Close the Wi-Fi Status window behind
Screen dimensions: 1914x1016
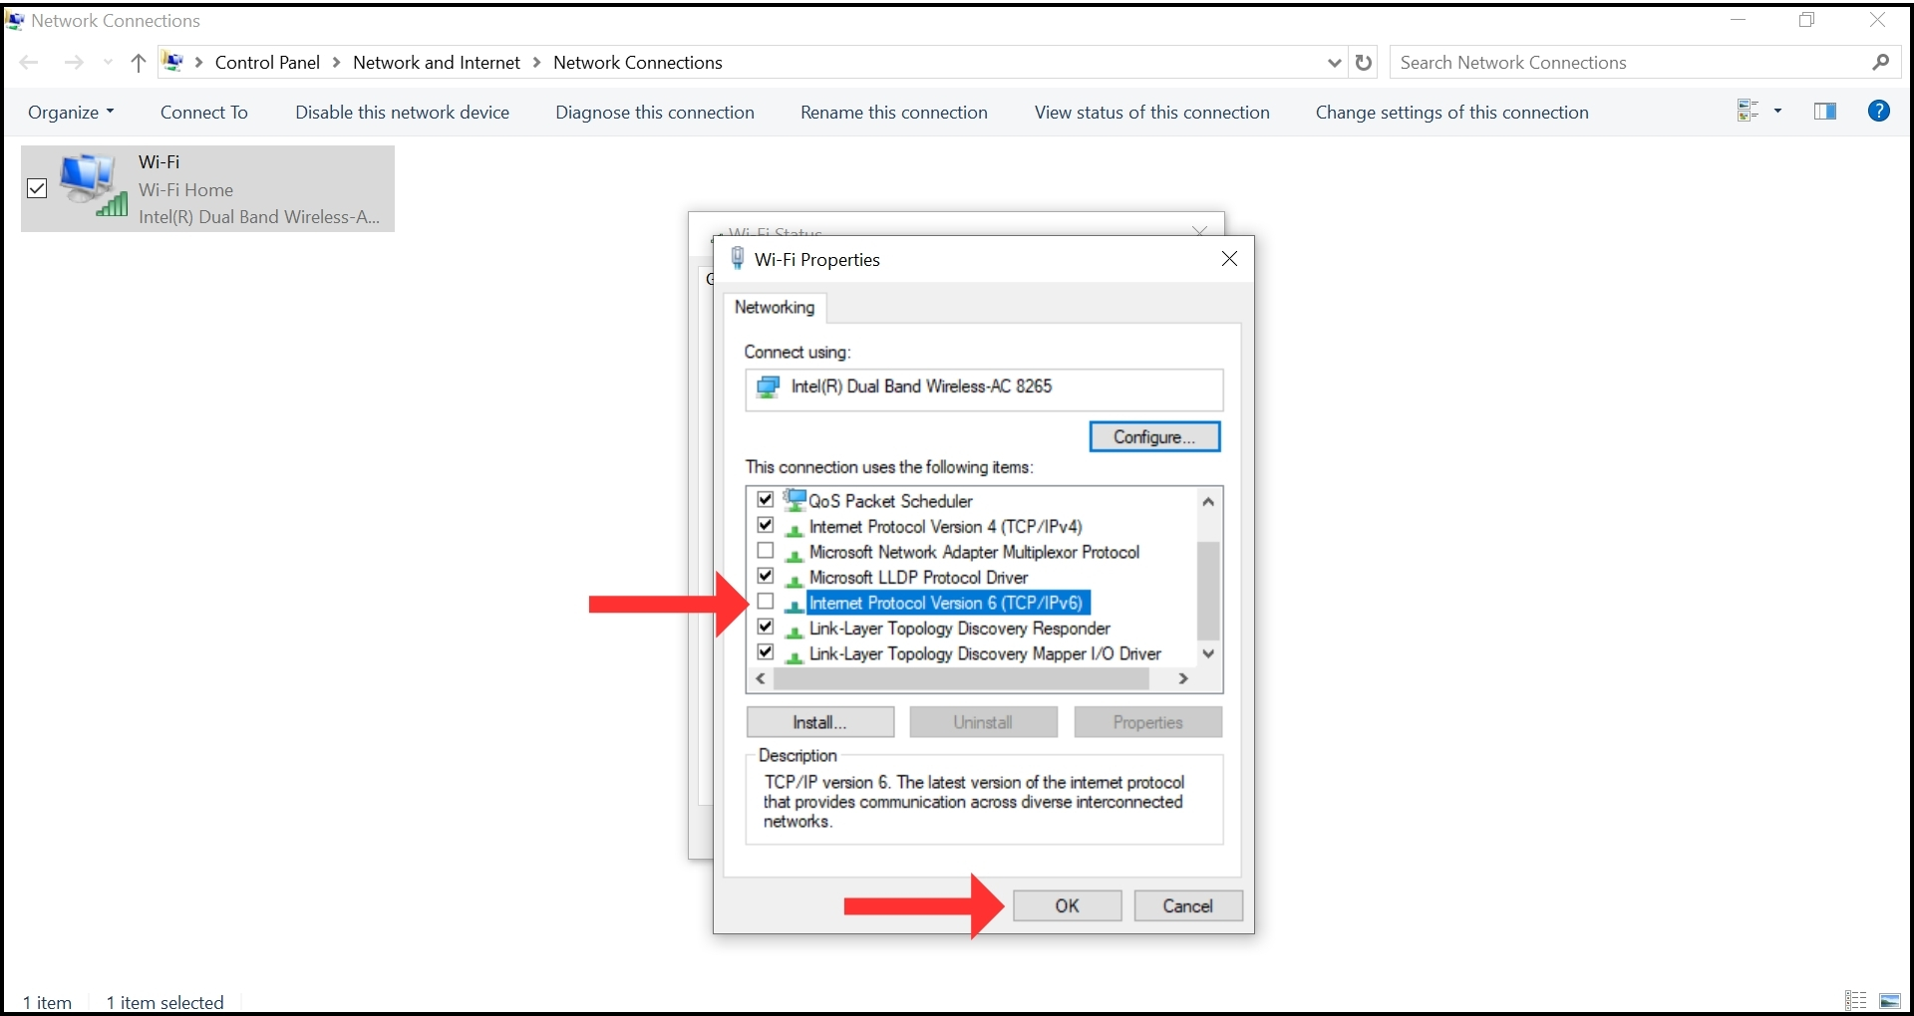click(x=1200, y=230)
